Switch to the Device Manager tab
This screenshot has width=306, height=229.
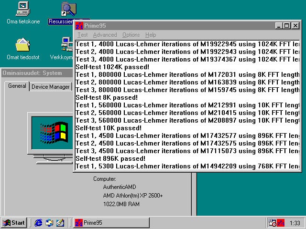point(51,87)
